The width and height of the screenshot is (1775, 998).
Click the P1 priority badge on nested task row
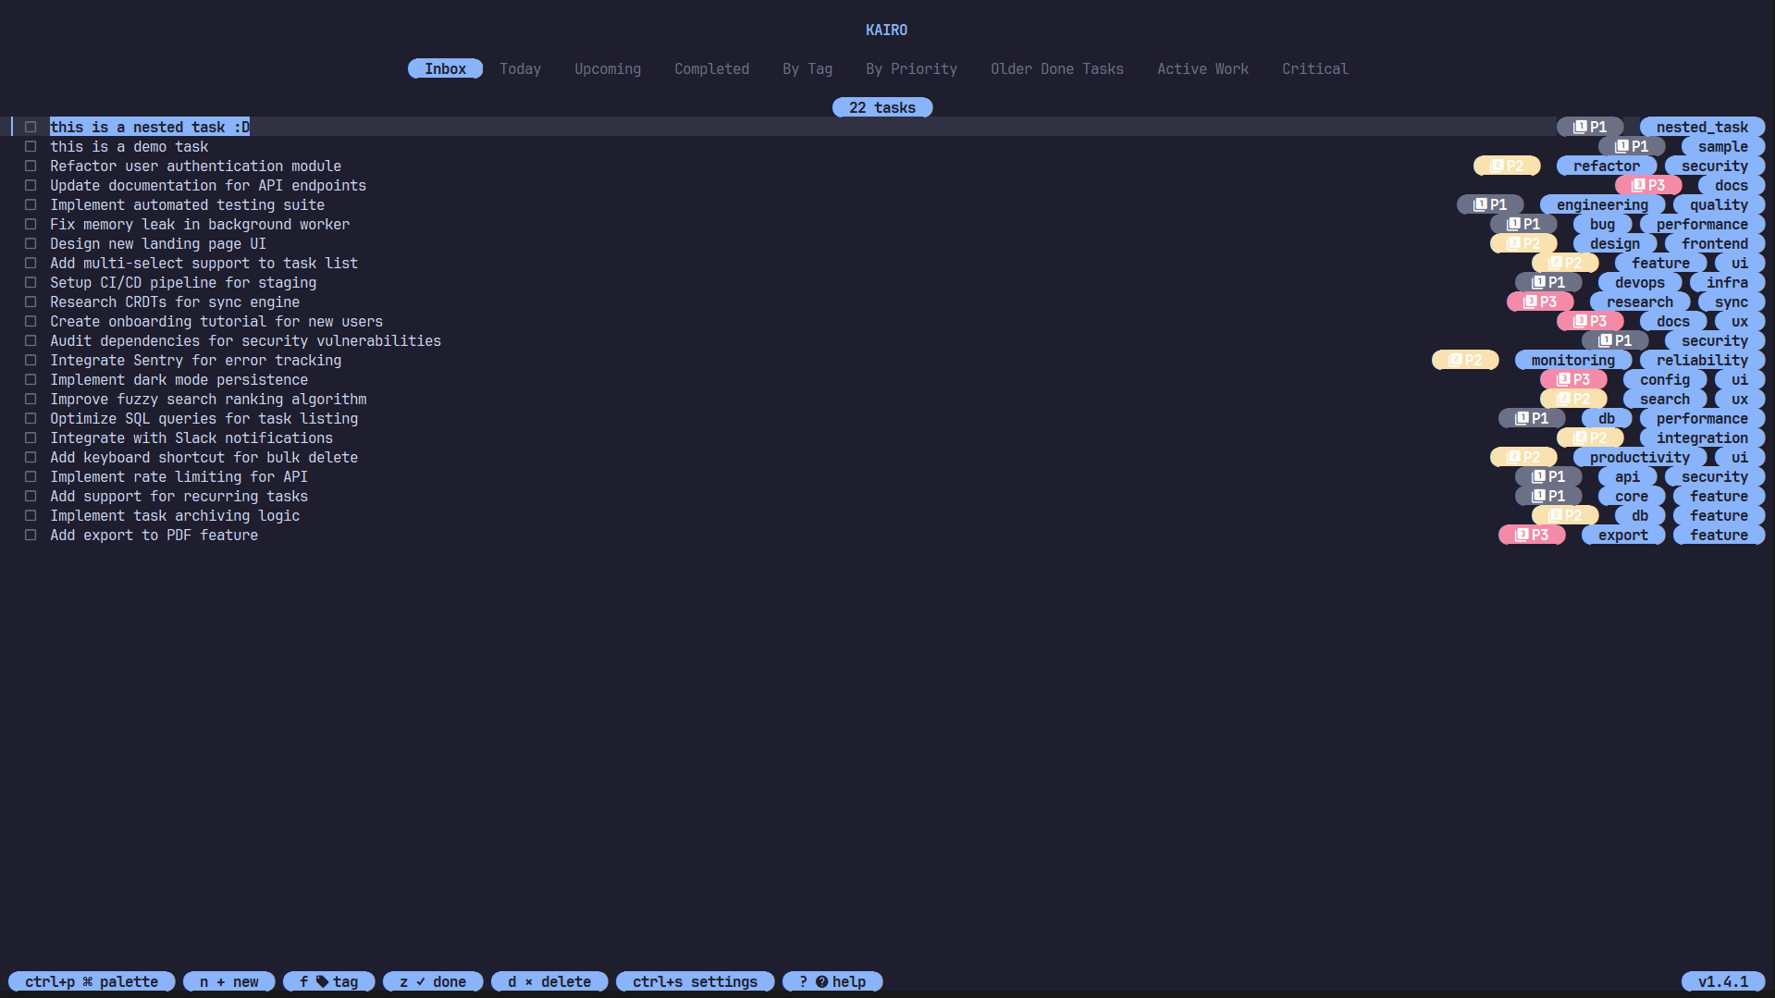pyautogui.click(x=1590, y=127)
